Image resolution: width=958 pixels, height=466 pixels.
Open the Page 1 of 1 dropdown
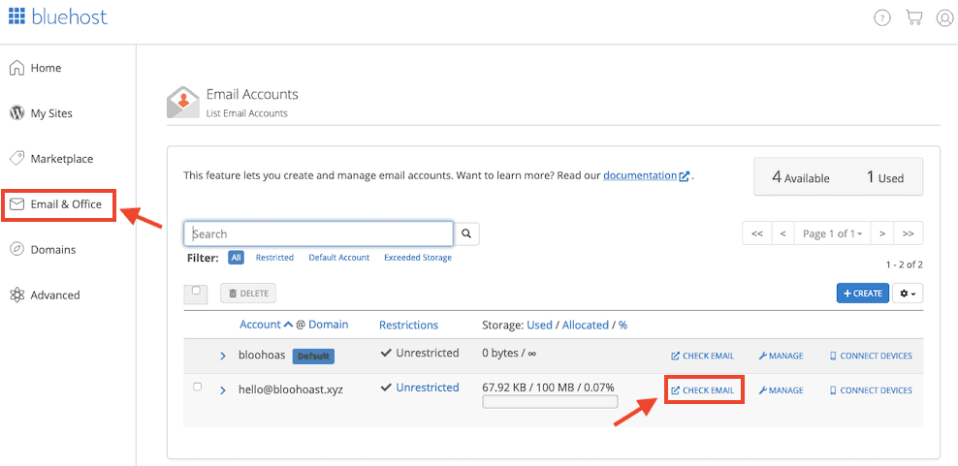pyautogui.click(x=832, y=233)
